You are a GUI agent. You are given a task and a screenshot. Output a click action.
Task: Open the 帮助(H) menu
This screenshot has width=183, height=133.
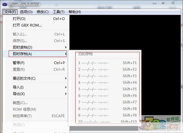[75, 12]
